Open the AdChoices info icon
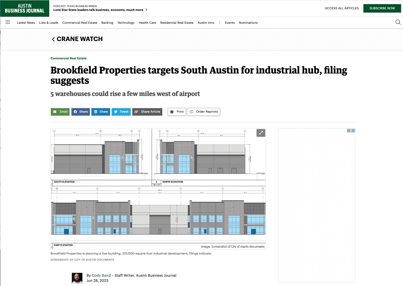This screenshot has height=286, width=403. [349, 131]
